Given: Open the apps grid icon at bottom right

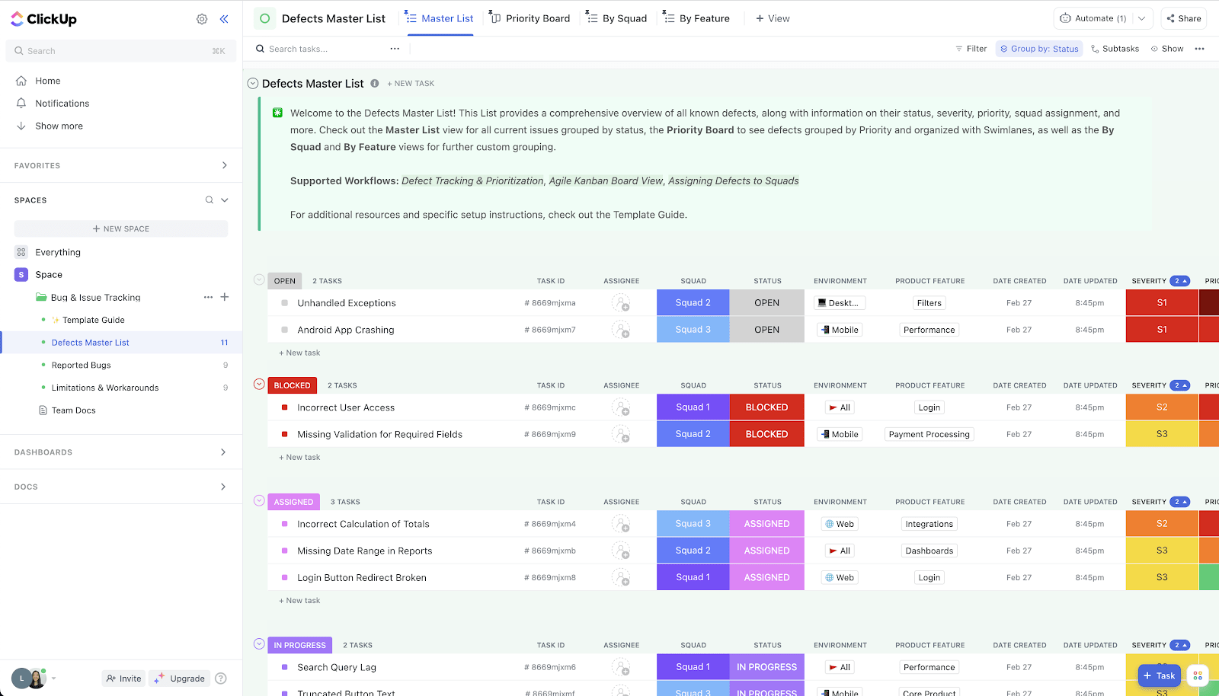Looking at the screenshot, I should point(1198,675).
